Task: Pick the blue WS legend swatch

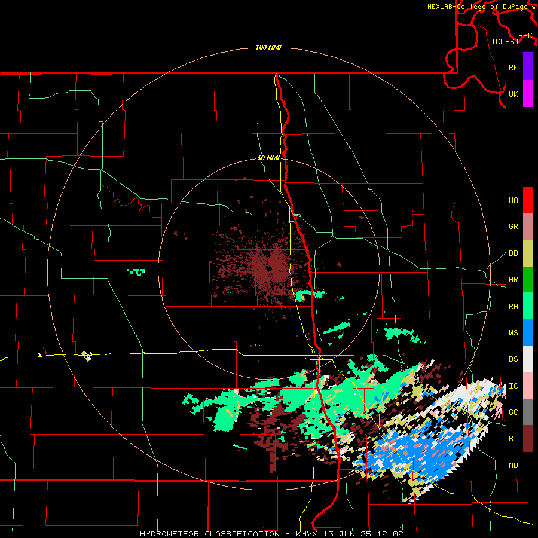Action: (x=528, y=332)
